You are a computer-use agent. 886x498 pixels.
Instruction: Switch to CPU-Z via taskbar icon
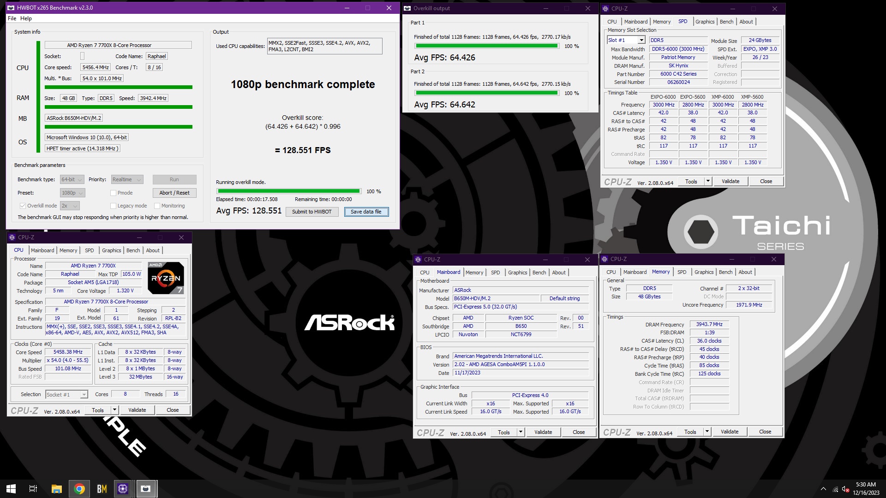[x=123, y=489]
